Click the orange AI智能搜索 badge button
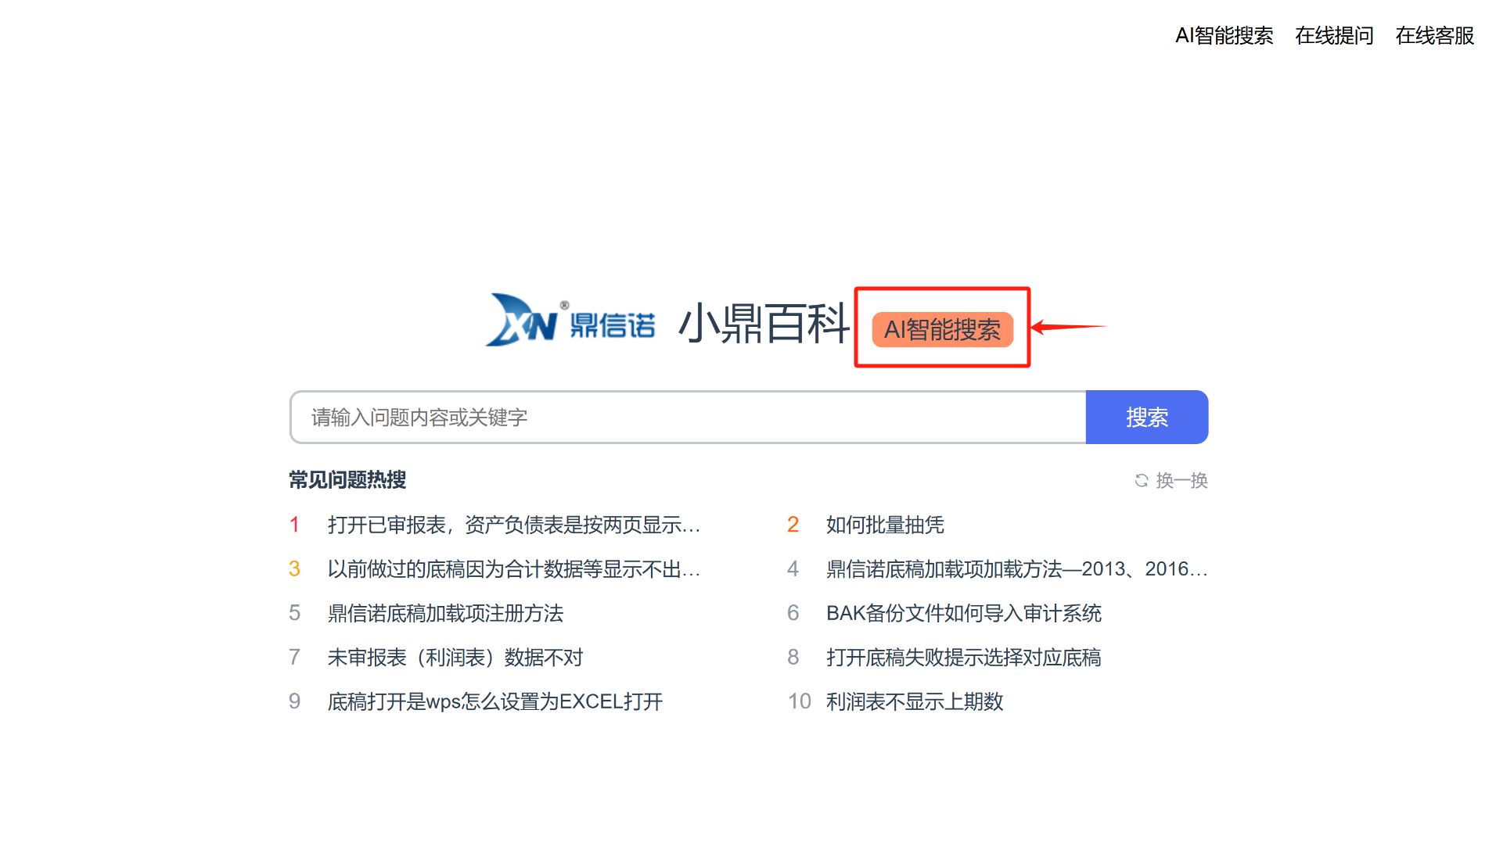The width and height of the screenshot is (1496, 864). click(942, 329)
